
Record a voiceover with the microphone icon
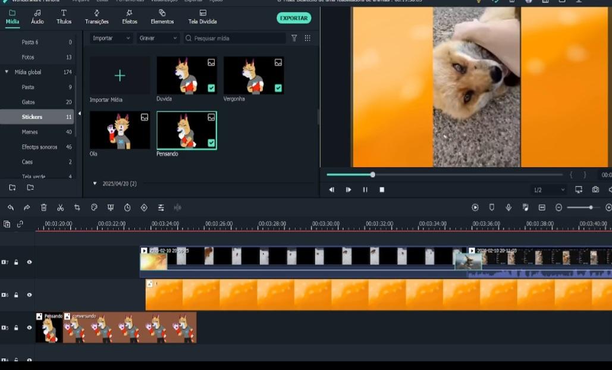pyautogui.click(x=509, y=208)
